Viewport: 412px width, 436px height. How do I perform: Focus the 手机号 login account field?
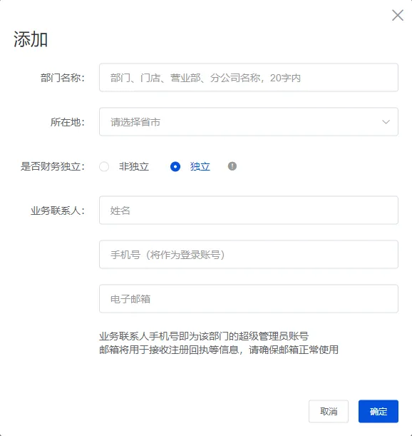(x=249, y=255)
